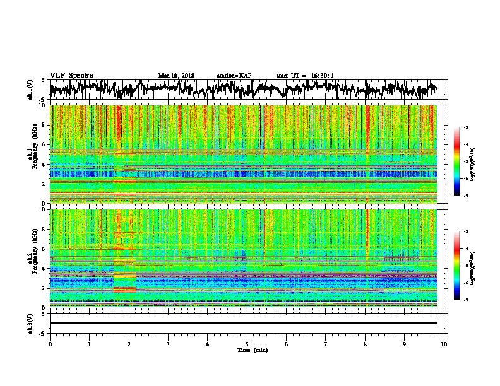The width and height of the screenshot is (500, 386).
Task: Click the "station=KAP" header label
Action: click(234, 76)
